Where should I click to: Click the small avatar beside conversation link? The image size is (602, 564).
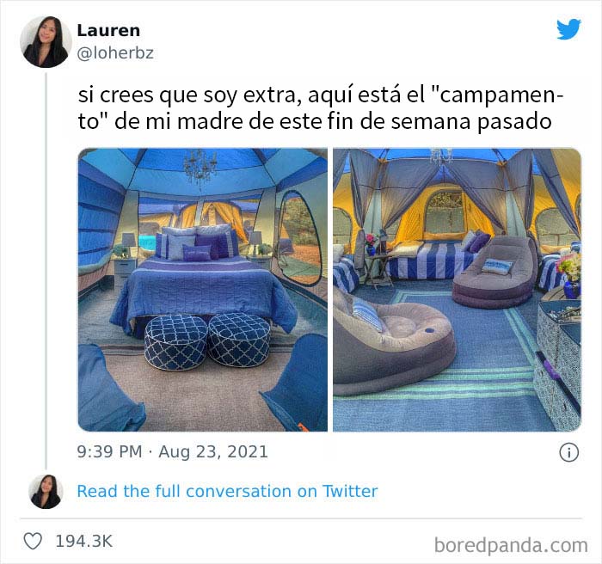tap(46, 492)
